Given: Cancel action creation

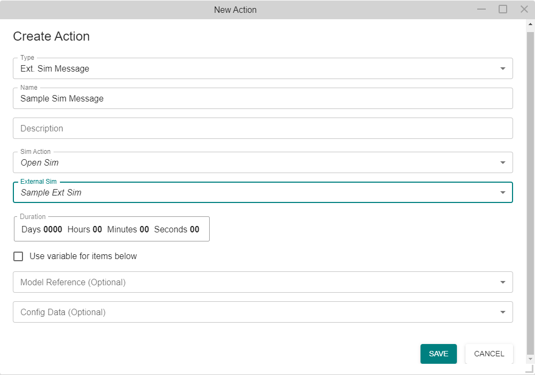Looking at the screenshot, I should 489,354.
